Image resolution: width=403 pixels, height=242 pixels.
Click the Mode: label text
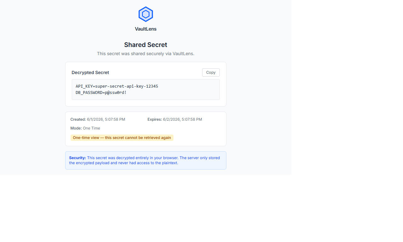pyautogui.click(x=76, y=128)
